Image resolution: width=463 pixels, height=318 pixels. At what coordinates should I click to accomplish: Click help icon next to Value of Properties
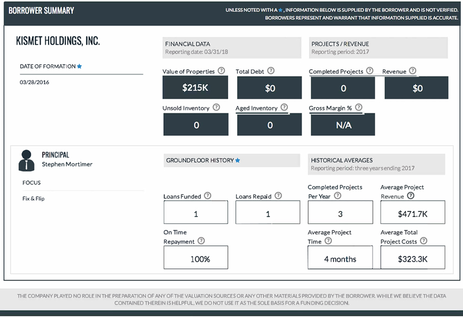pos(221,71)
